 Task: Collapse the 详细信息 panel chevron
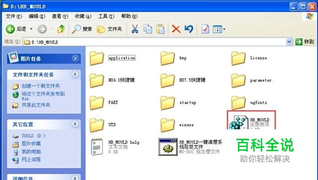(75, 178)
